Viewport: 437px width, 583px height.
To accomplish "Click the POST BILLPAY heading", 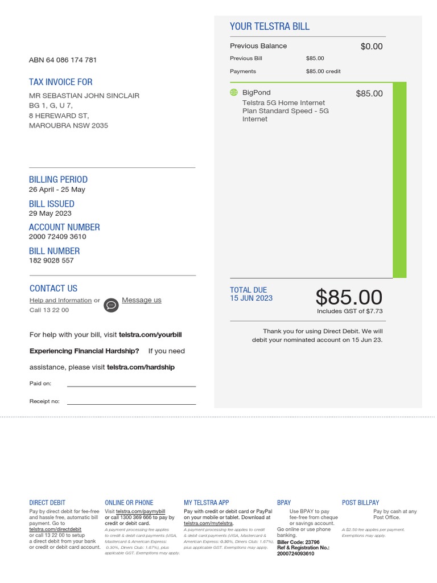I will 360,503.
